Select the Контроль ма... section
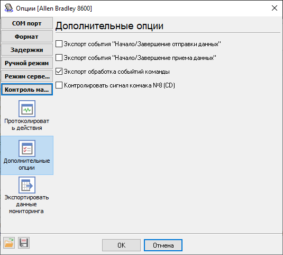The height and width of the screenshot is (255, 283). coord(27,90)
